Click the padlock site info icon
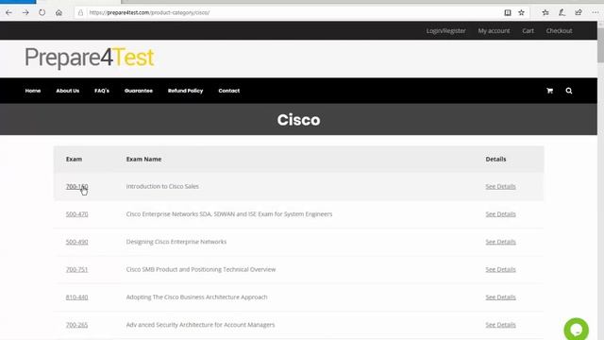604x340 pixels. click(80, 12)
